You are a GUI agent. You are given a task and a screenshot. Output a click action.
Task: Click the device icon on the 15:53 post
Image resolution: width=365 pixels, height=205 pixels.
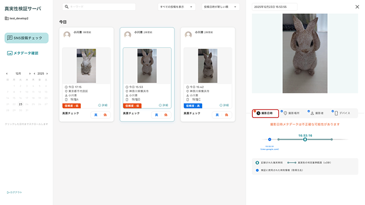pyautogui.click(x=127, y=100)
